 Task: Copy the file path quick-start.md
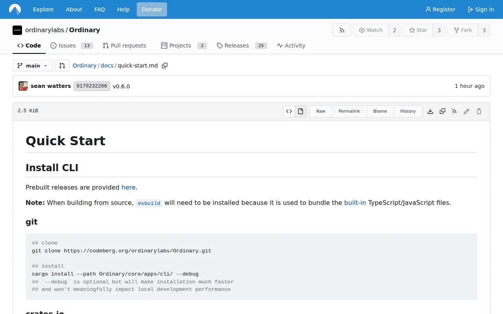[165, 66]
